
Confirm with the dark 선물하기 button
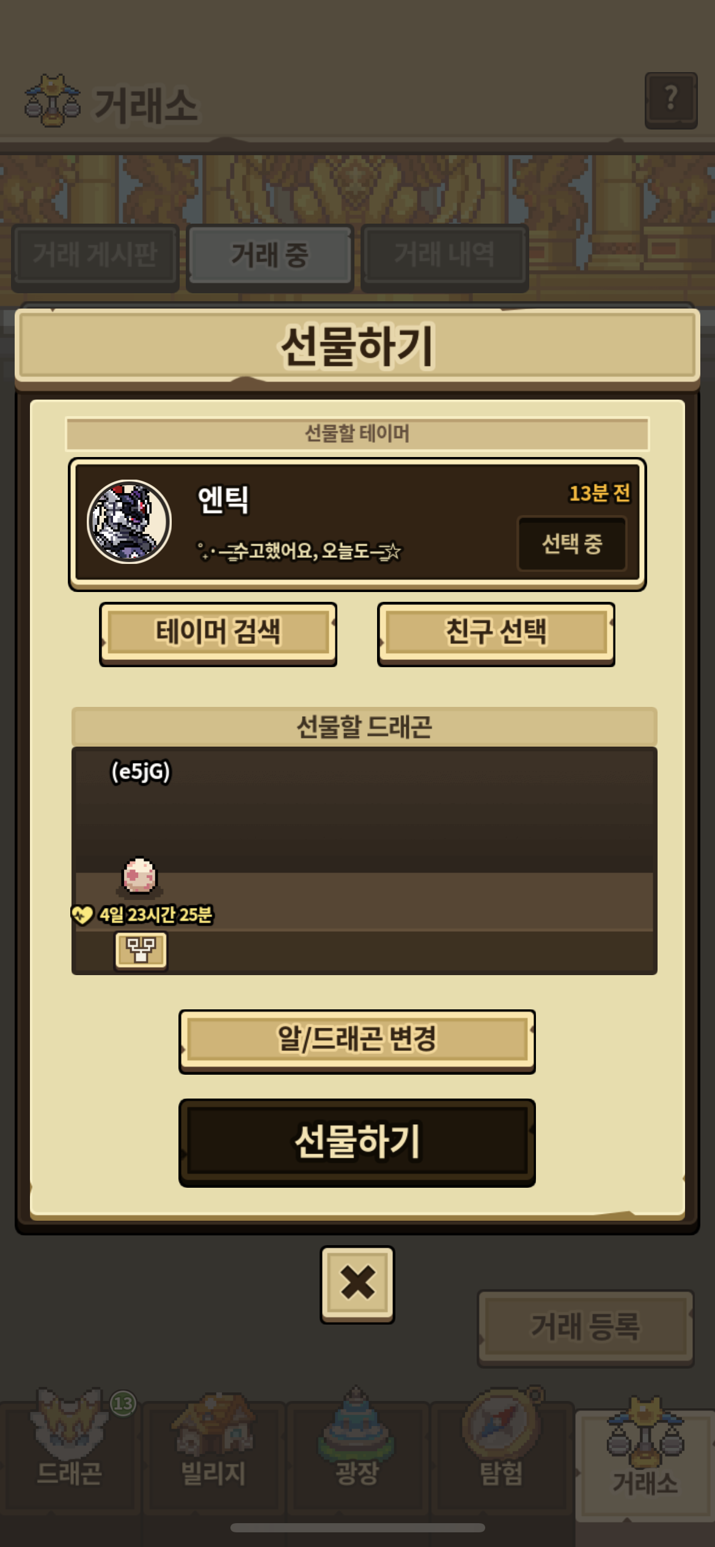[x=357, y=1142]
